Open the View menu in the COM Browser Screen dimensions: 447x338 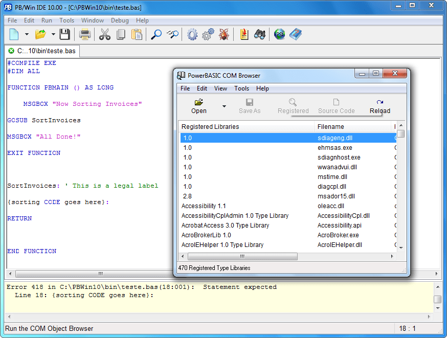pos(220,88)
